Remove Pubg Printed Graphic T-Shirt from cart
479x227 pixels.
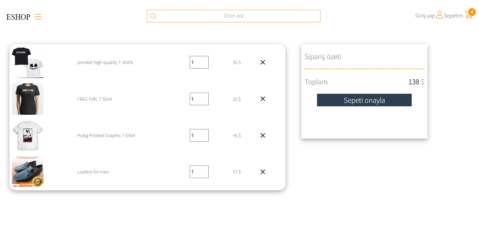coord(263,135)
